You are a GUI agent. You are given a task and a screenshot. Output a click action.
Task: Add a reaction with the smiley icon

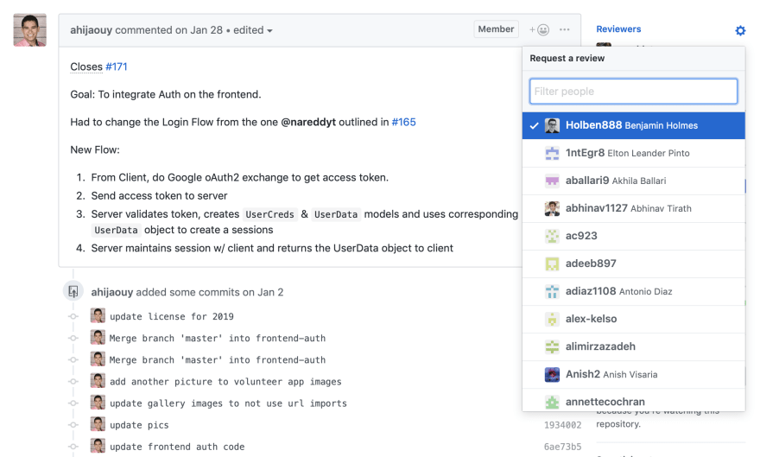540,30
